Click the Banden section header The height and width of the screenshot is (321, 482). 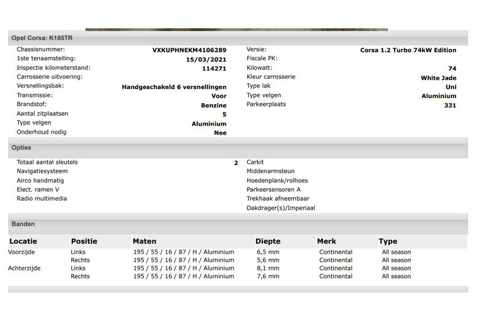coord(23,224)
